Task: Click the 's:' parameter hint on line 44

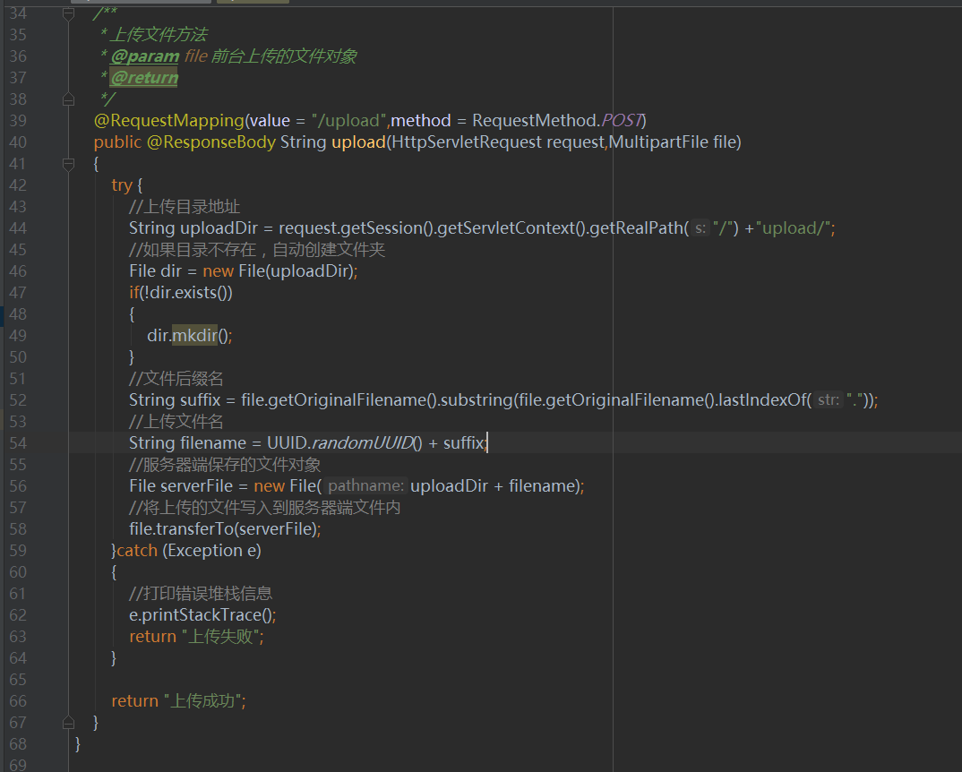Action: [700, 229]
